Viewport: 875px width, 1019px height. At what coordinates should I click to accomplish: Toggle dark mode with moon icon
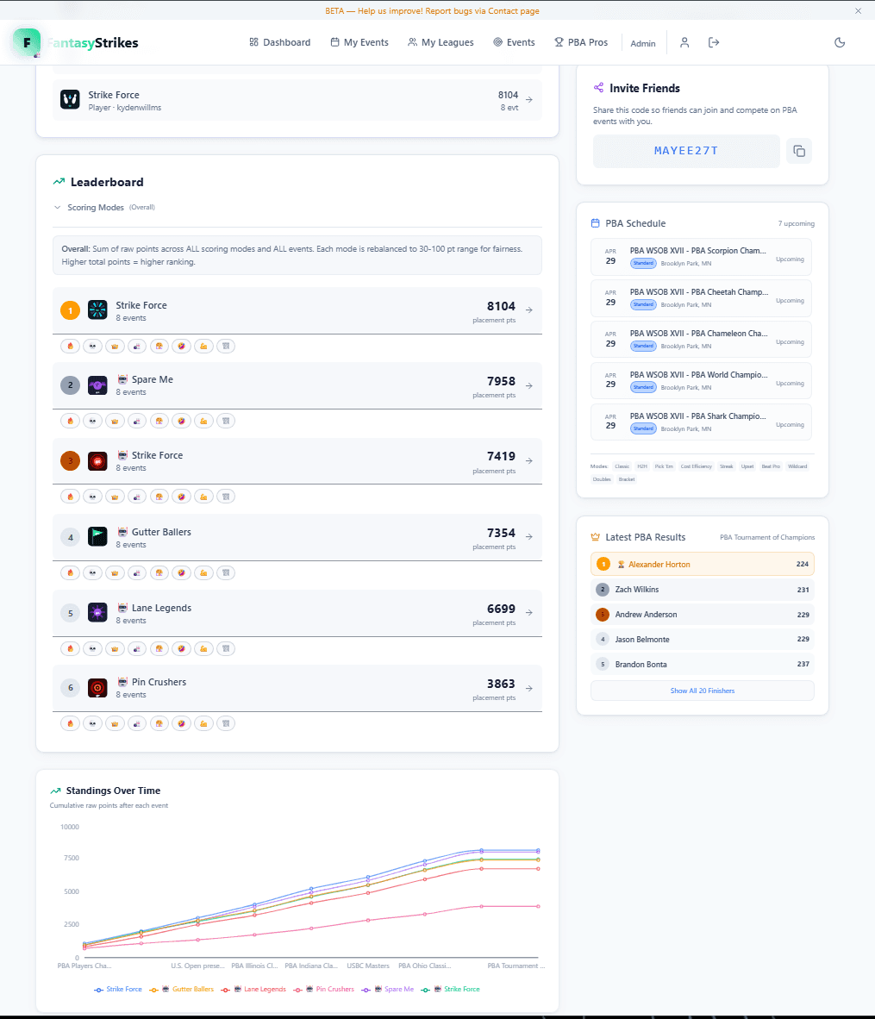840,42
